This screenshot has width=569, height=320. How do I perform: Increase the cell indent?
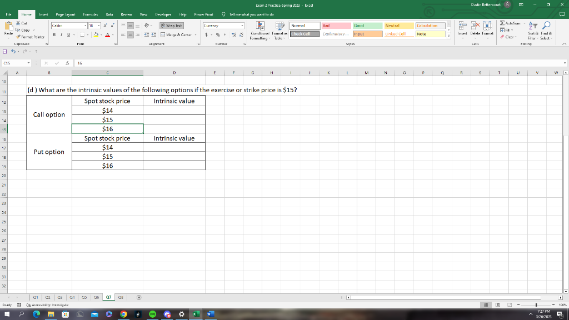click(154, 35)
